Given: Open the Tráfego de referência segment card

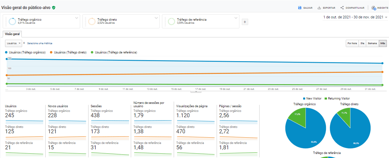Looking at the screenshot, I should click(201, 21).
